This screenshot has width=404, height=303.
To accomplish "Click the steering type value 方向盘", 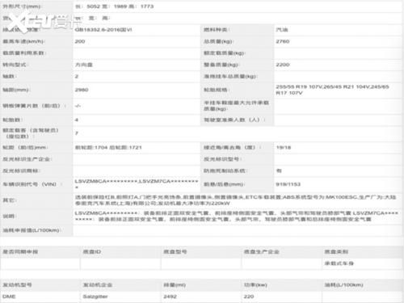I will [84, 65].
